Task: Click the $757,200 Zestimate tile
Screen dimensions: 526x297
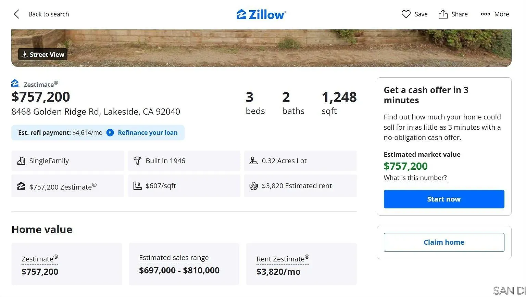Action: [x=67, y=186]
